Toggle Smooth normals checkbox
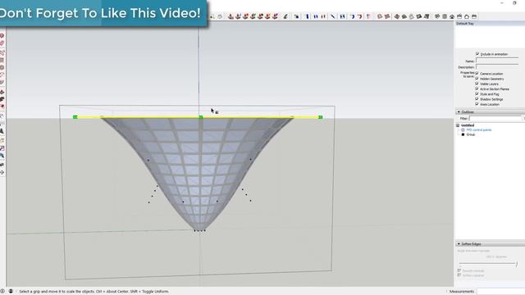This screenshot has width=525, height=295. point(459,270)
